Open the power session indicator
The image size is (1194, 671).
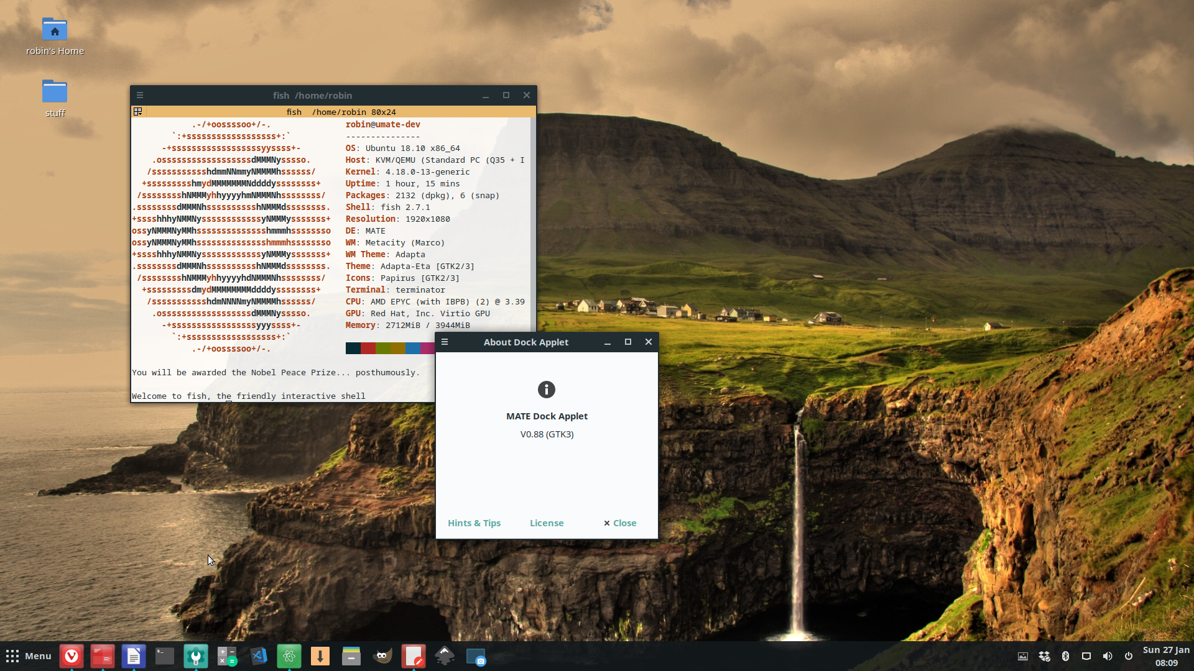tap(1129, 656)
